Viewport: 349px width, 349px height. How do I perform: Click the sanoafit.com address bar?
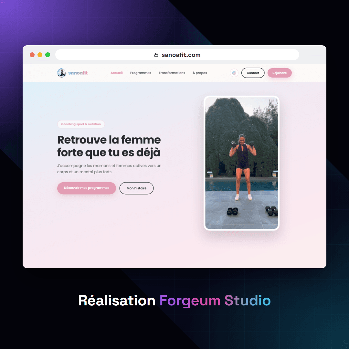(177, 55)
